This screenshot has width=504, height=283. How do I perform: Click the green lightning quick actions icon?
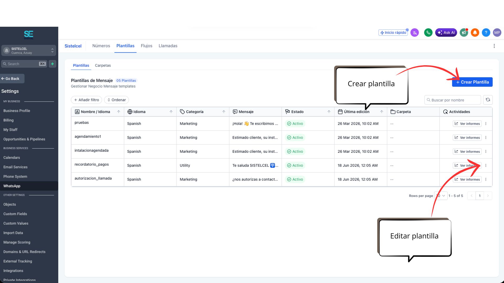click(x=52, y=64)
